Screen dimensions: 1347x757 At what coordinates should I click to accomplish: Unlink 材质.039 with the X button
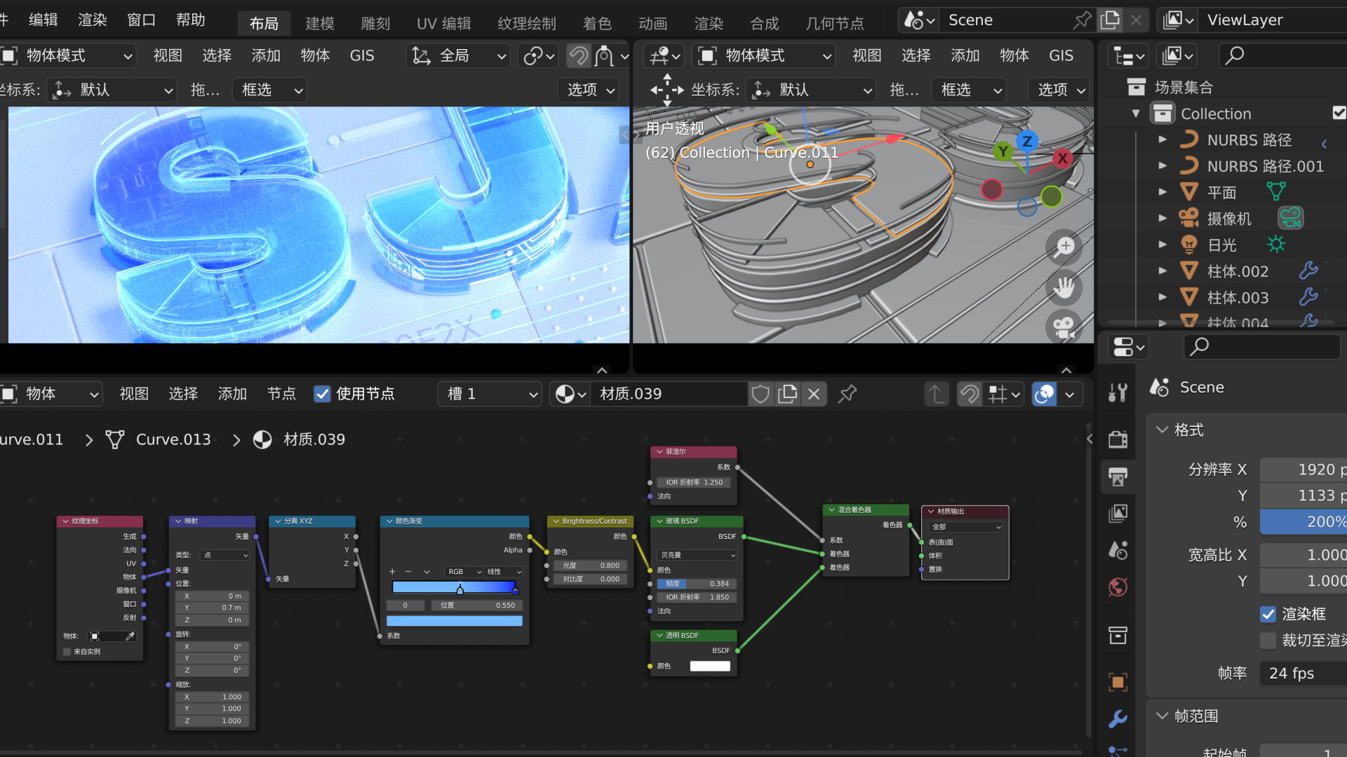click(x=813, y=394)
